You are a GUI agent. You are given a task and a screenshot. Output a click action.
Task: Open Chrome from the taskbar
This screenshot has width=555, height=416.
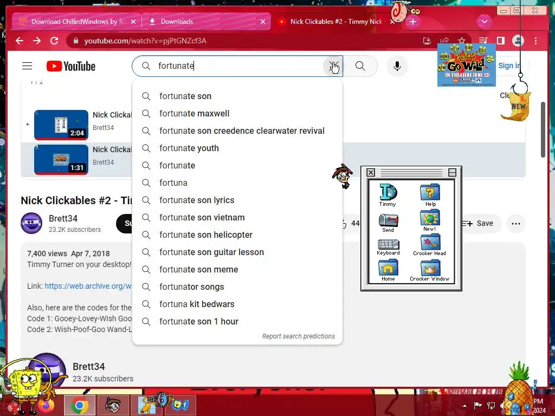80,405
